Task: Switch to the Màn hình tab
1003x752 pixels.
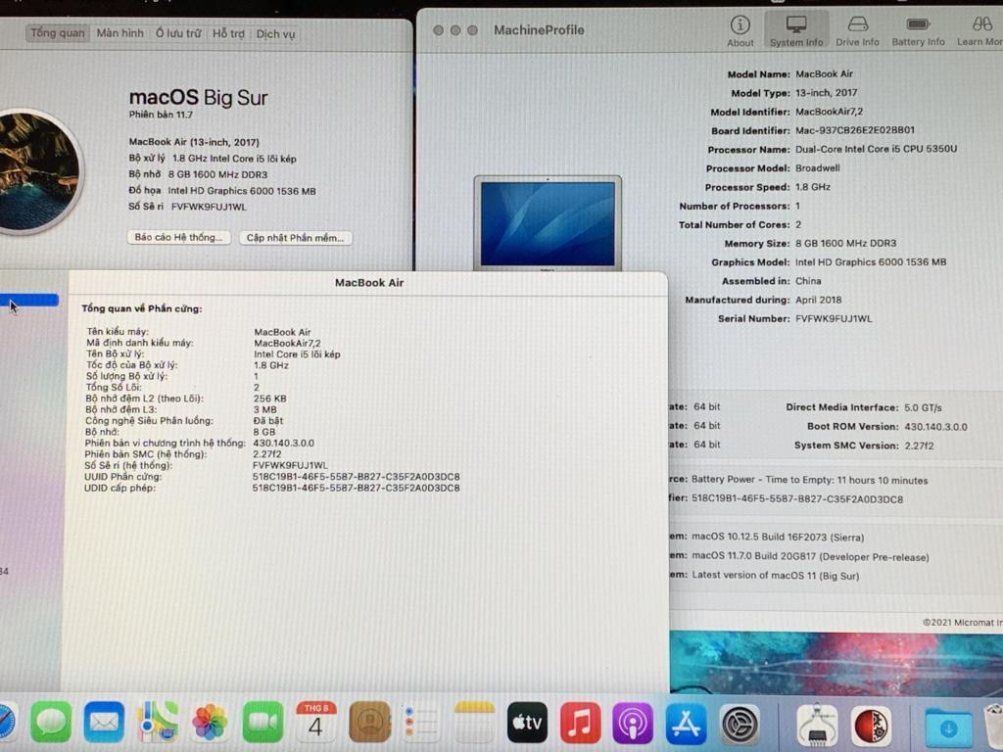Action: pyautogui.click(x=119, y=32)
